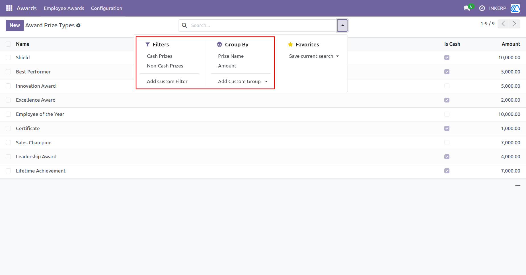The width and height of the screenshot is (526, 275).
Task: Expand Save current search dropdown
Action: [x=314, y=56]
